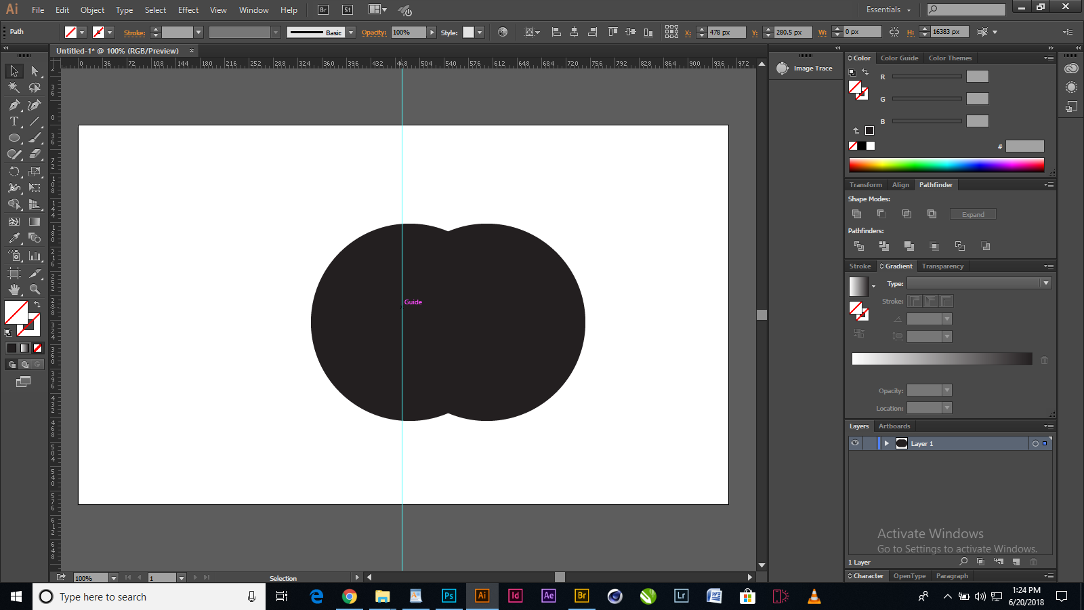Hide Layer 1 using eye icon
This screenshot has height=610, width=1084.
[x=855, y=443]
